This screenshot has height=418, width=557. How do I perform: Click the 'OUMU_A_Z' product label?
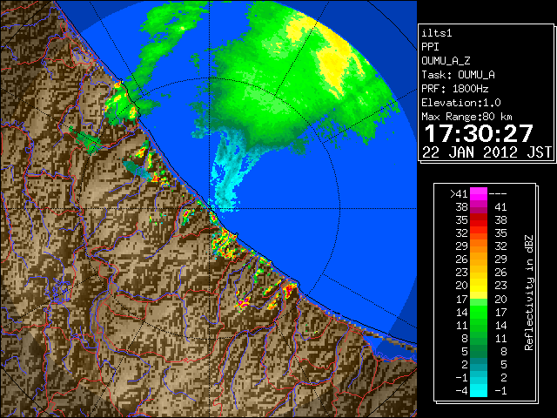pos(446,61)
